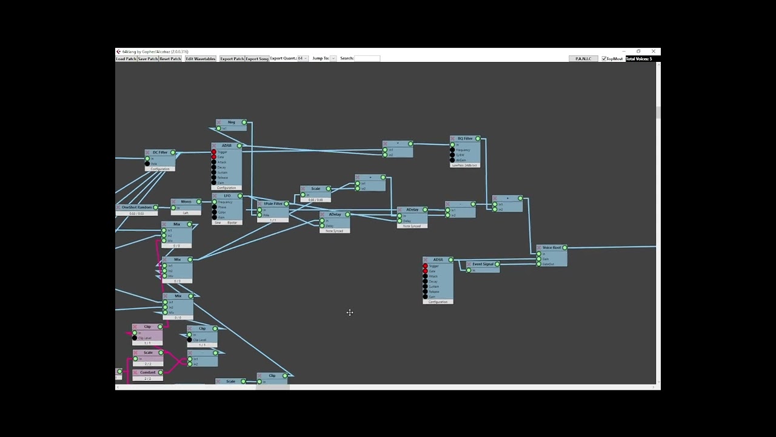This screenshot has height=437, width=776.
Task: Delete the Neg node with its X icon
Action: point(219,123)
